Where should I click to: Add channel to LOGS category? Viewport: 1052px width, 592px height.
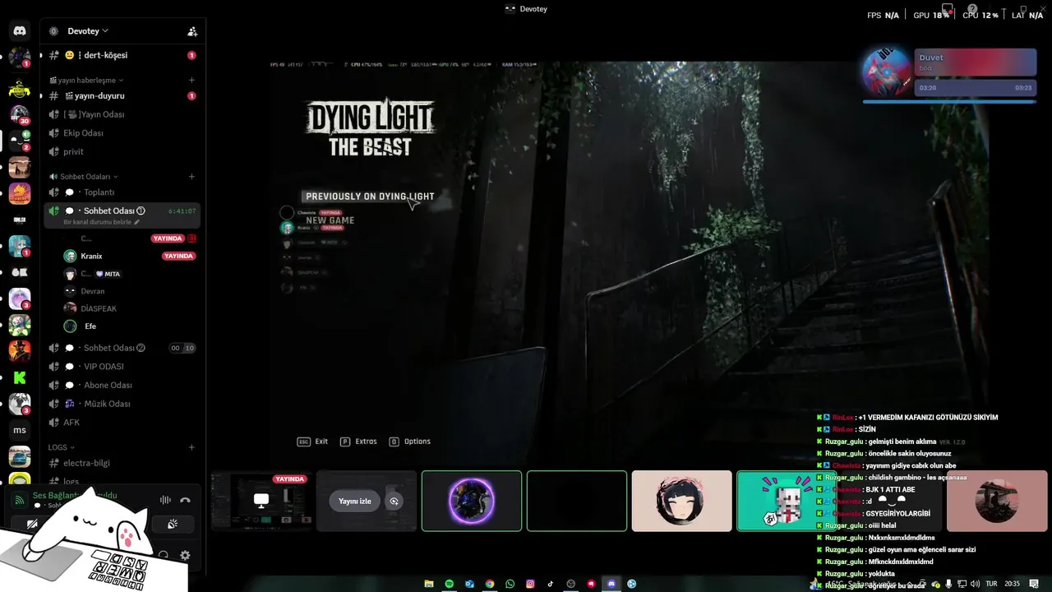[x=191, y=447]
